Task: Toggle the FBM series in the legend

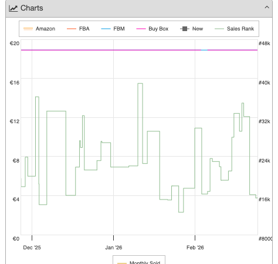Action: pyautogui.click(x=113, y=29)
